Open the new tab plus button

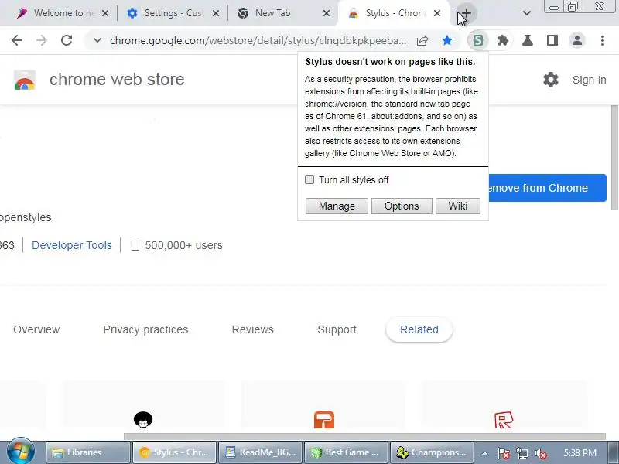click(x=467, y=13)
